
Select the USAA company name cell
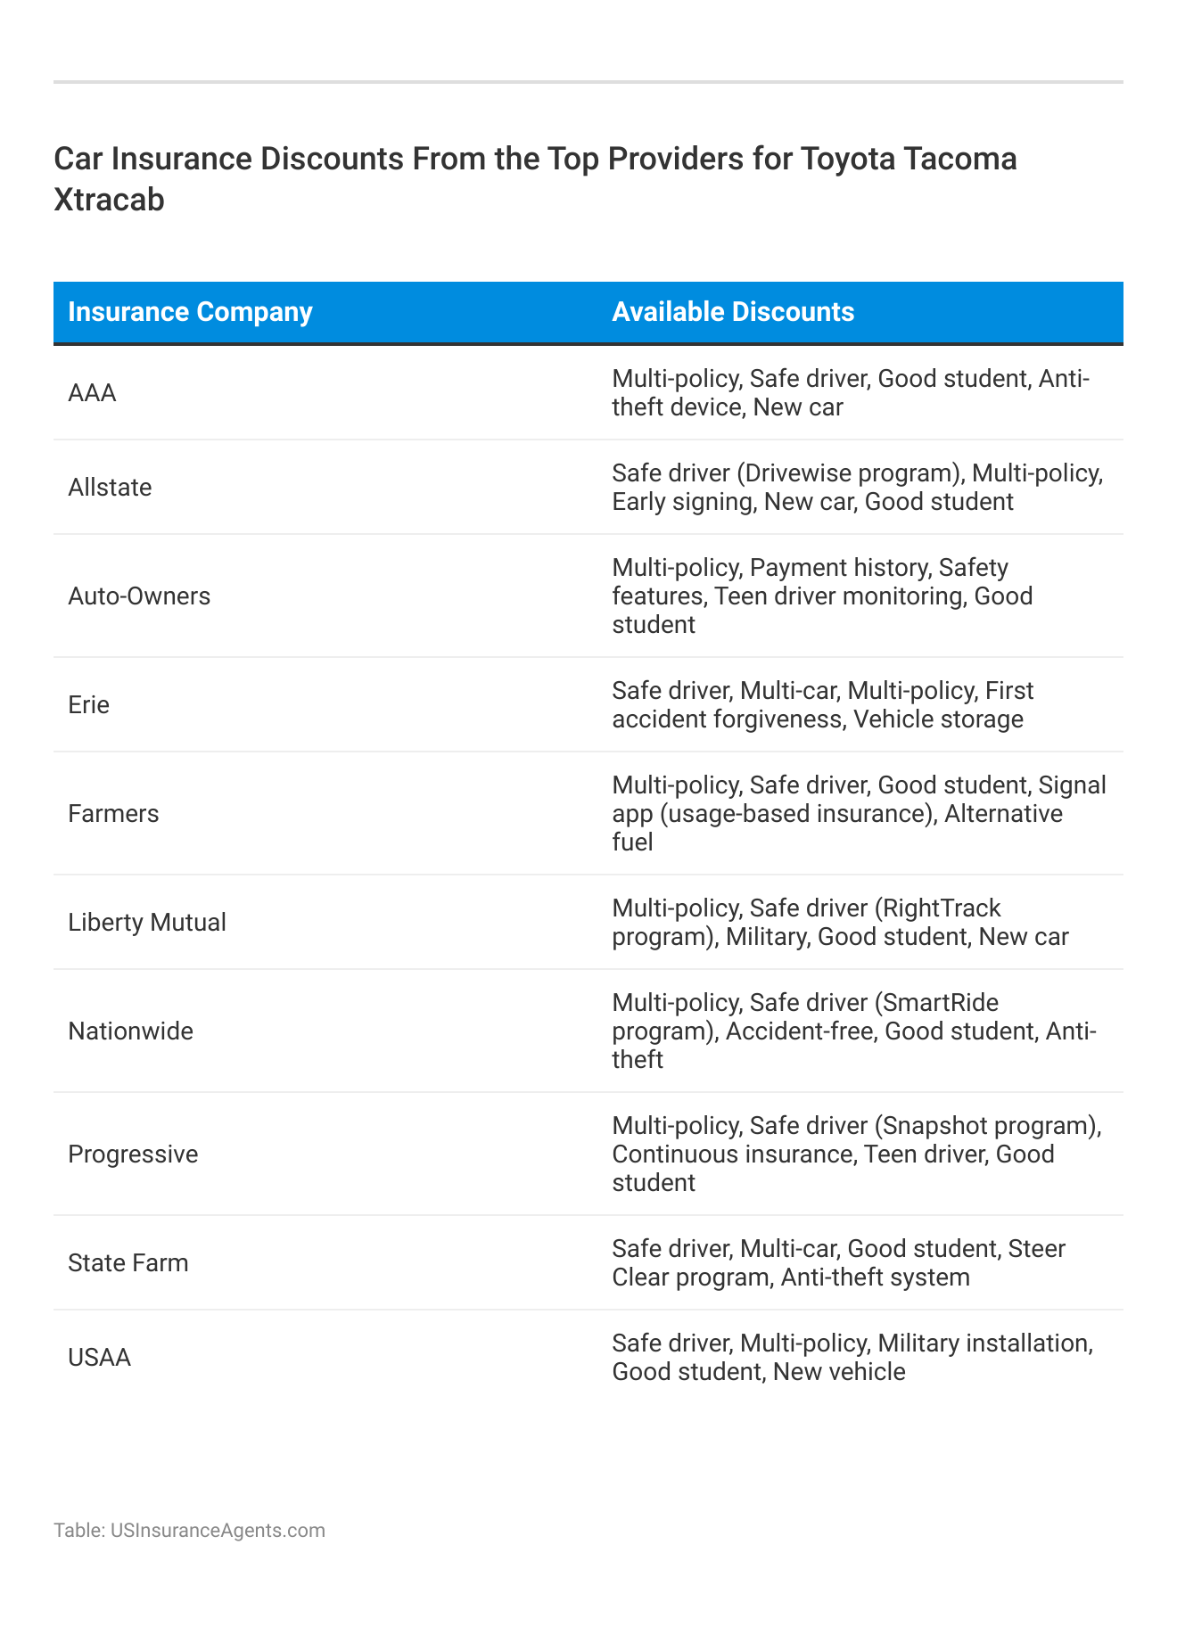100,1358
